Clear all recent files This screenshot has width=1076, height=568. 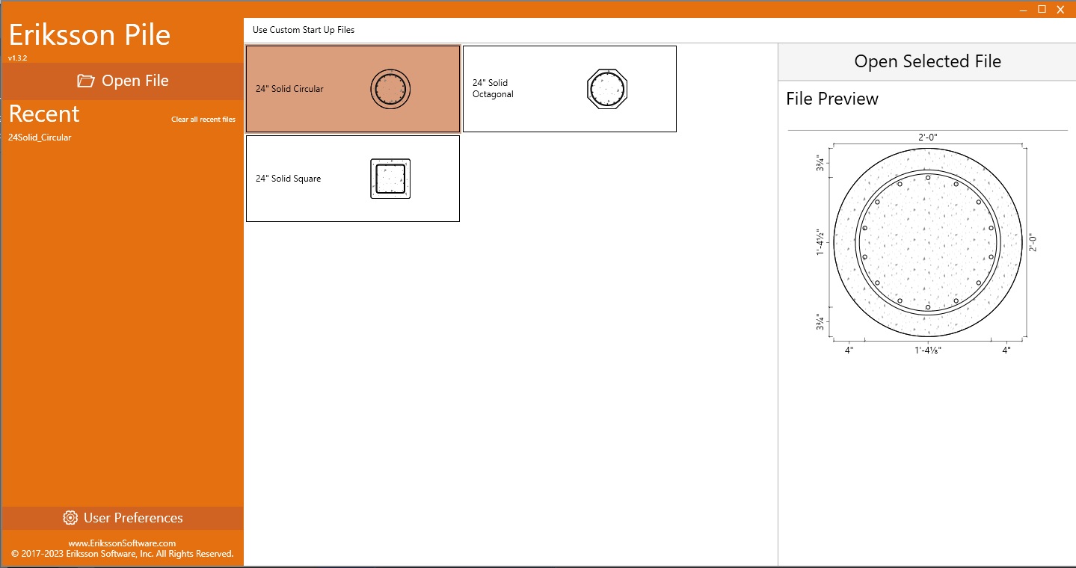coord(203,120)
